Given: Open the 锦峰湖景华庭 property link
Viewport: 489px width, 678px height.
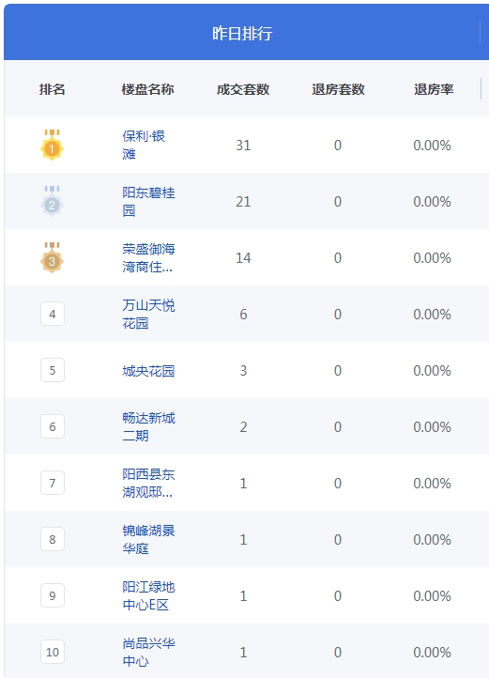Looking at the screenshot, I should (148, 539).
